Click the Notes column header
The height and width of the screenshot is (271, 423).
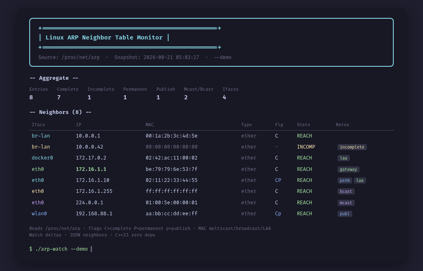(342, 125)
